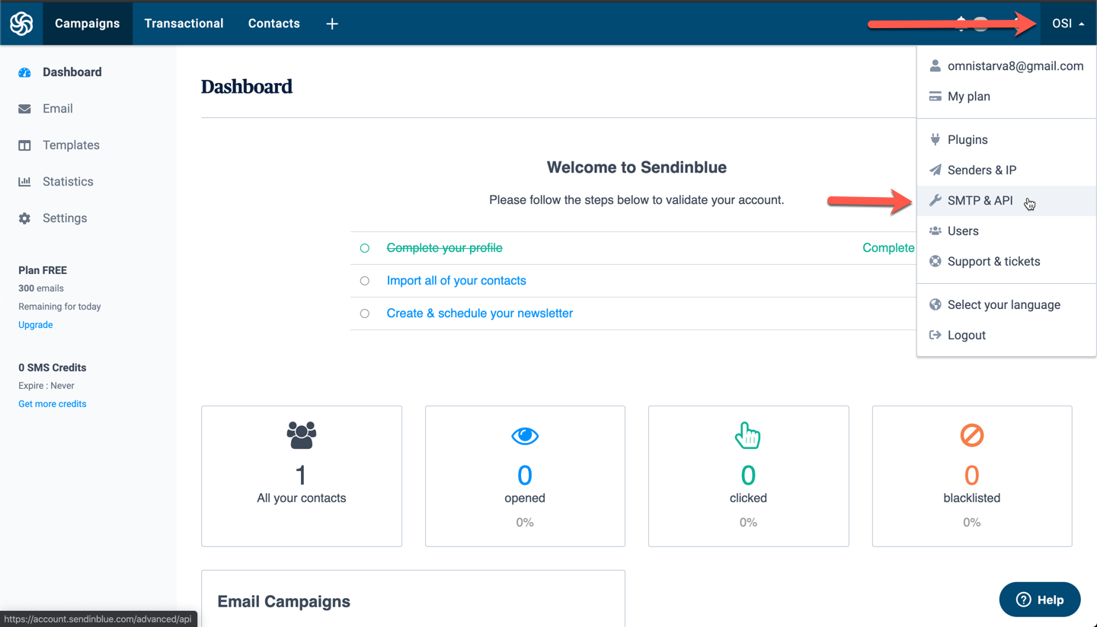Click the Sendinblue logo icon

21,24
